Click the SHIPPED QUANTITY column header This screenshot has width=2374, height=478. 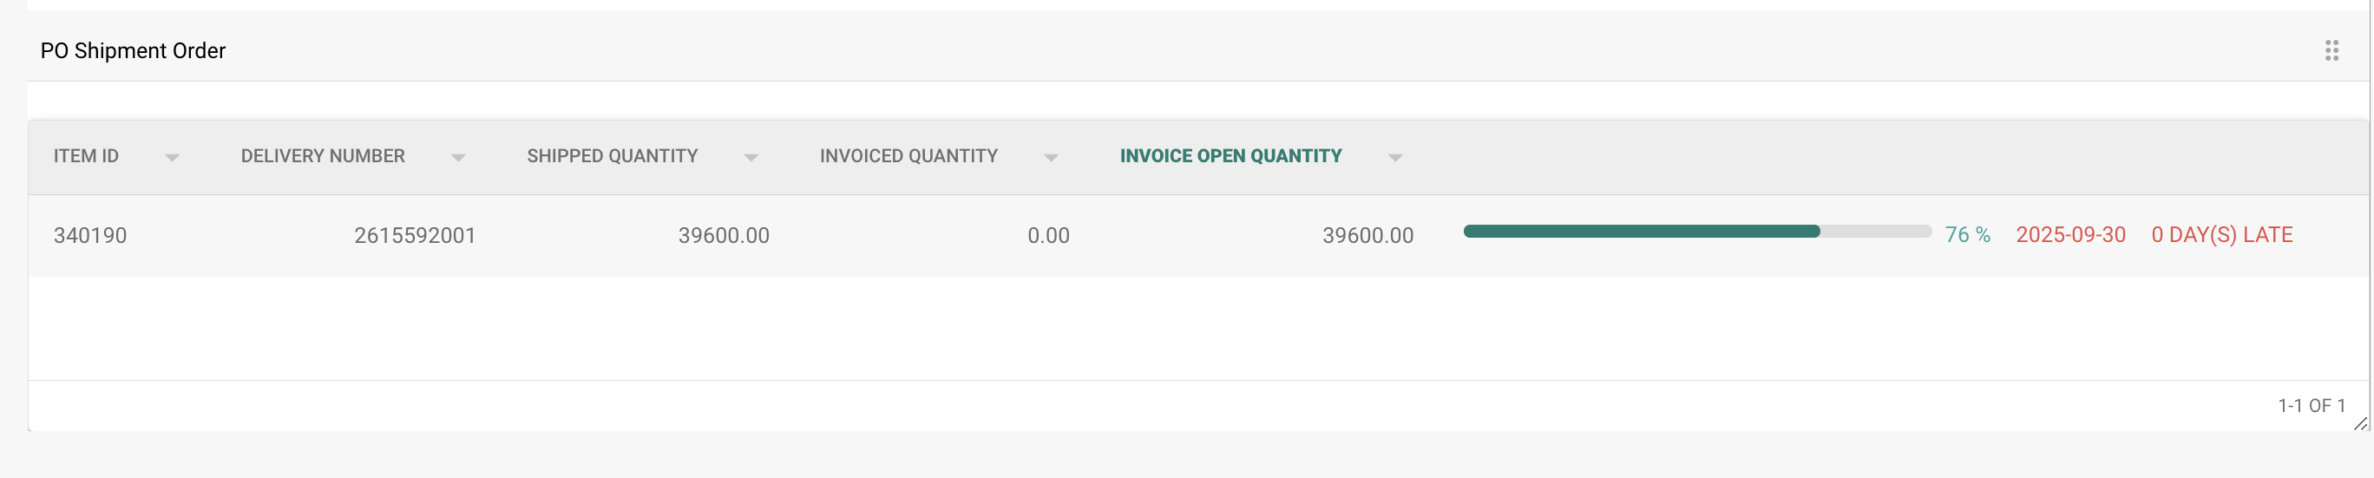point(612,156)
